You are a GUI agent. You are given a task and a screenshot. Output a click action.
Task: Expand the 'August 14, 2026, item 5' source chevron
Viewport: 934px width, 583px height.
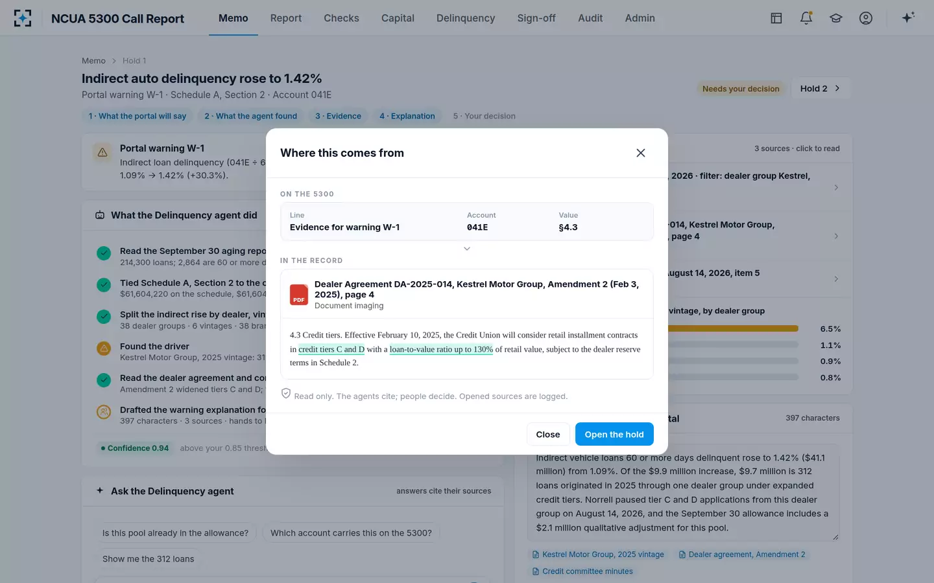[x=836, y=279]
